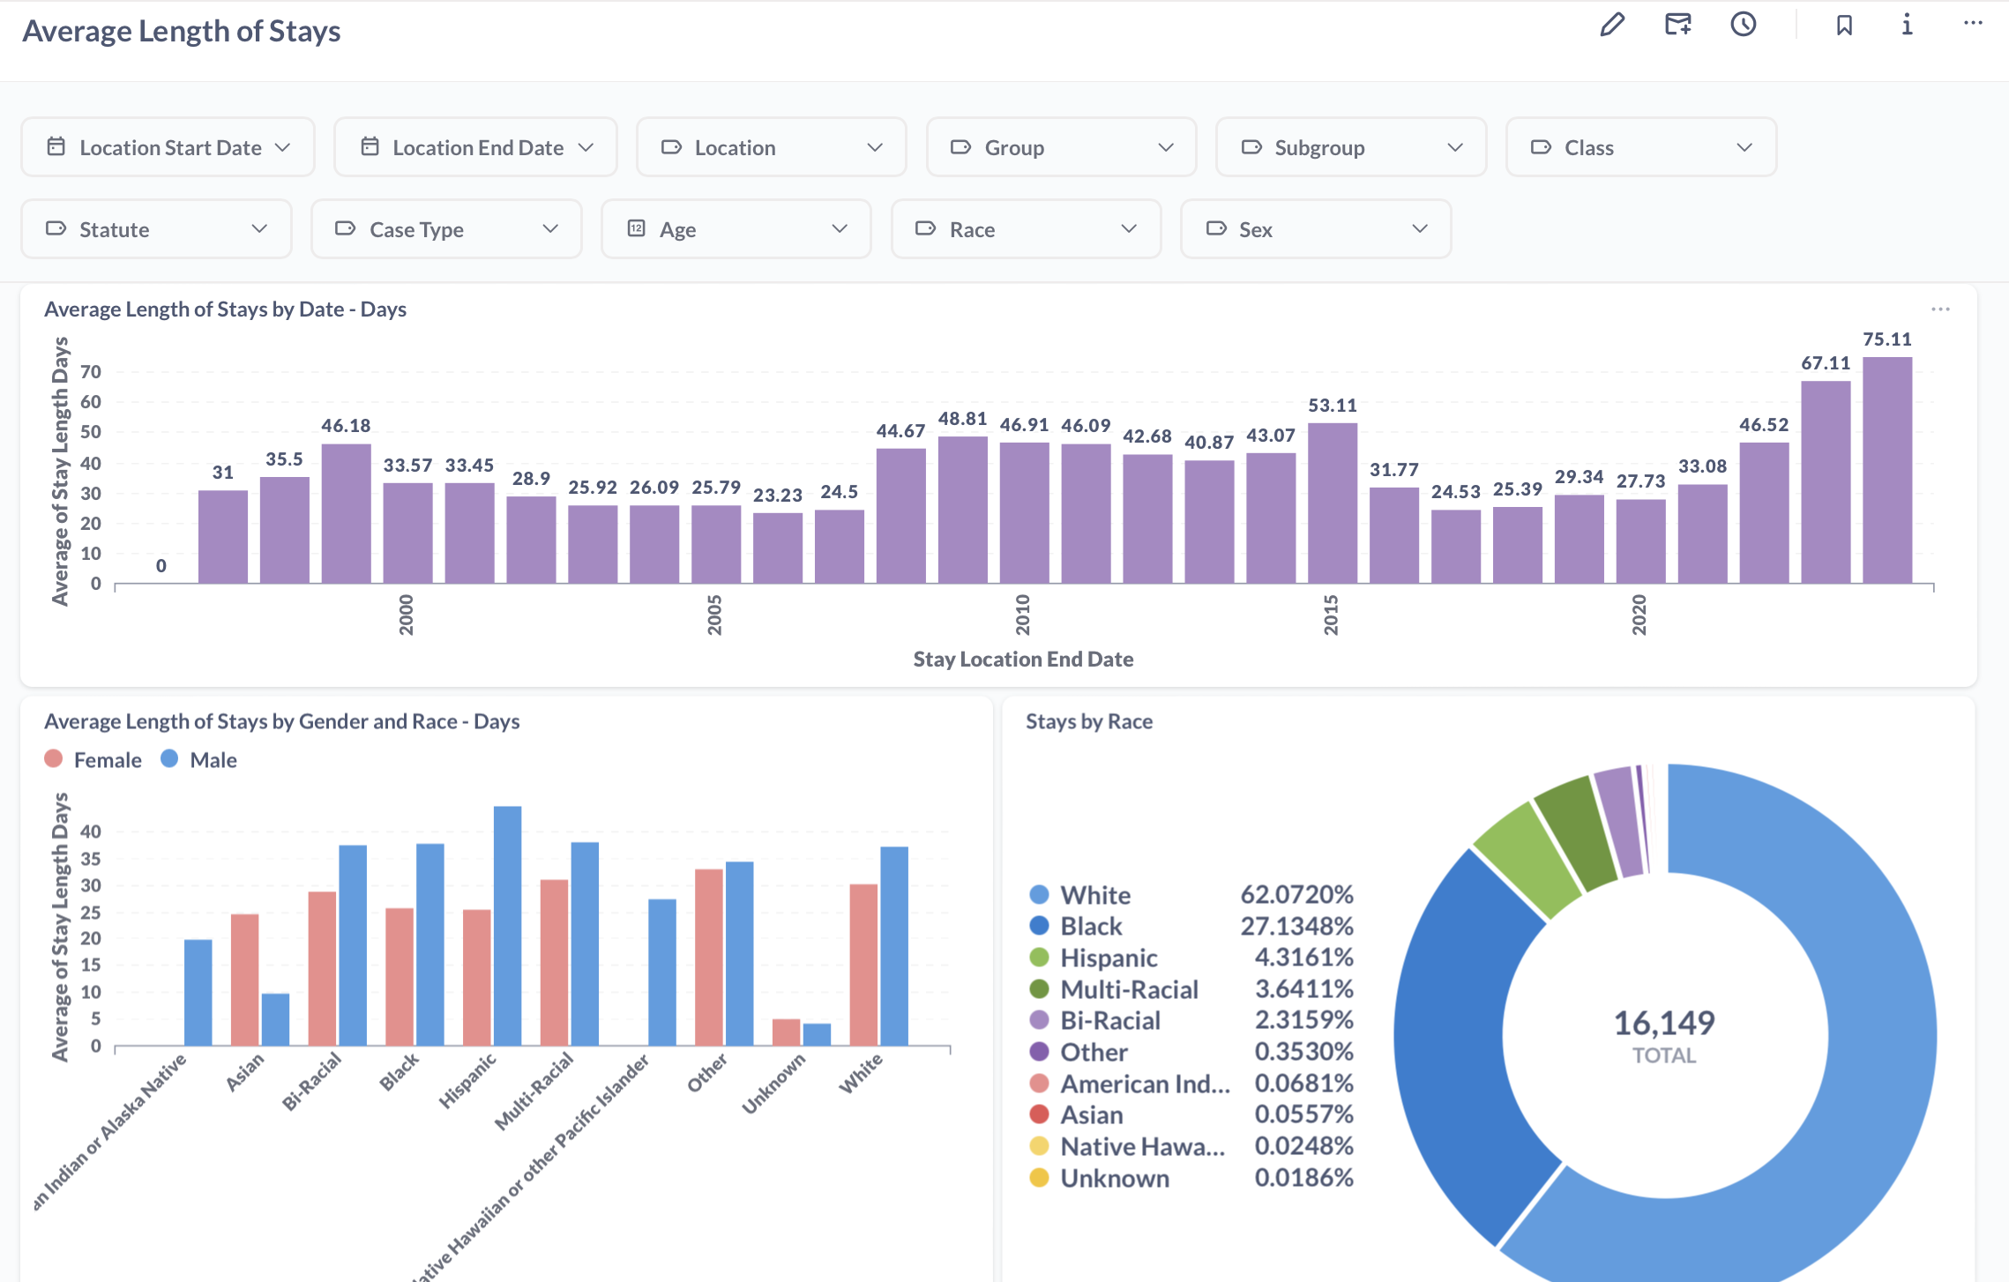Click the green Hispanic donut segment
Image resolution: width=2009 pixels, height=1282 pixels.
(1530, 860)
